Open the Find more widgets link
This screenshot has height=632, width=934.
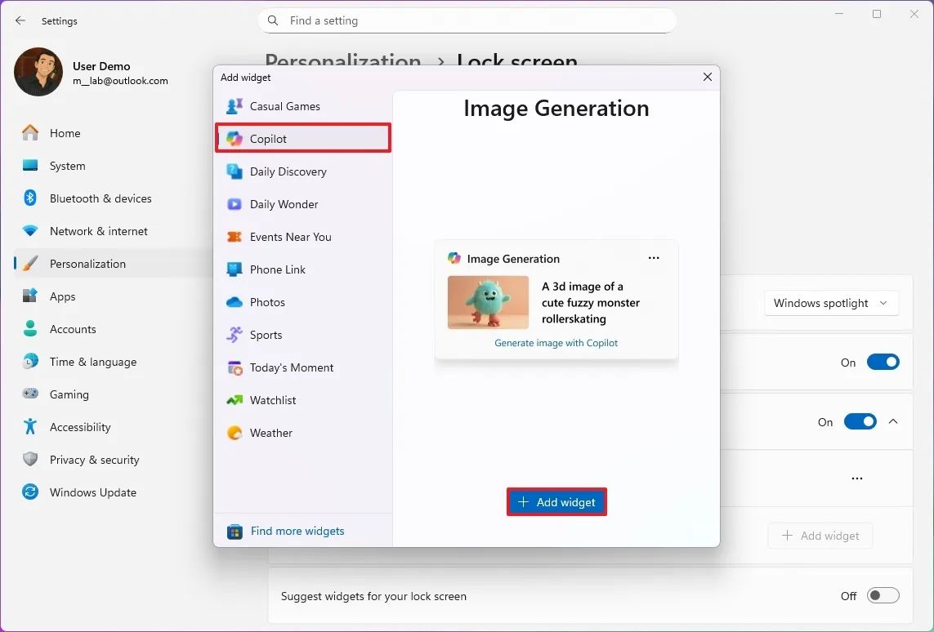click(297, 532)
